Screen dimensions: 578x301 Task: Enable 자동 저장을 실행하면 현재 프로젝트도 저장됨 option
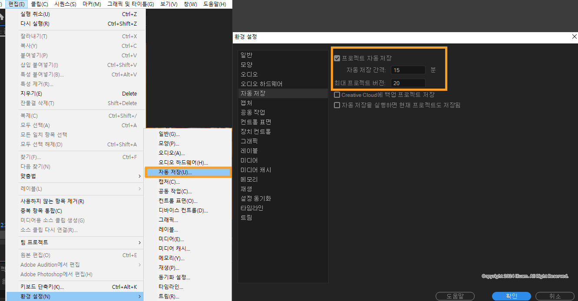337,104
